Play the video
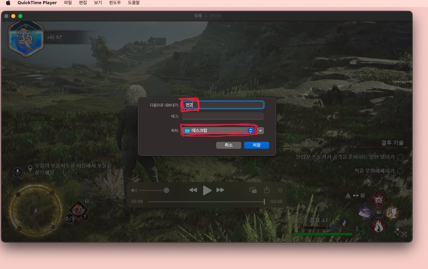428x269 pixels. [x=207, y=190]
